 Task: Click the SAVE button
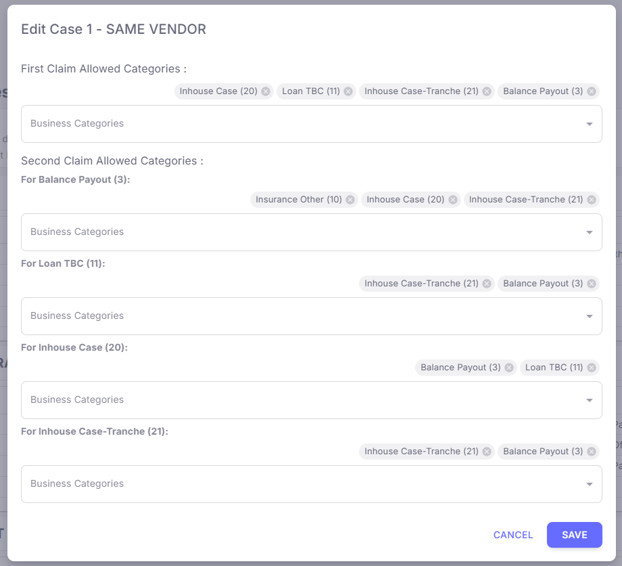click(574, 535)
